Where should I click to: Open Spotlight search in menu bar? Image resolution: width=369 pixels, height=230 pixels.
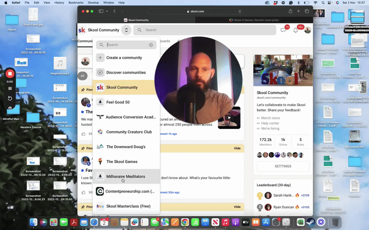pos(323,3)
